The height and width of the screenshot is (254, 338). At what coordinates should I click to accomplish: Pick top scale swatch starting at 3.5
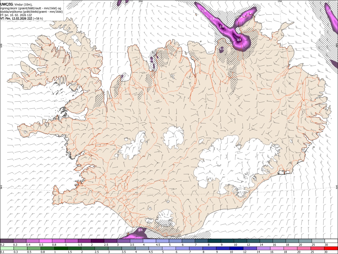137,241
